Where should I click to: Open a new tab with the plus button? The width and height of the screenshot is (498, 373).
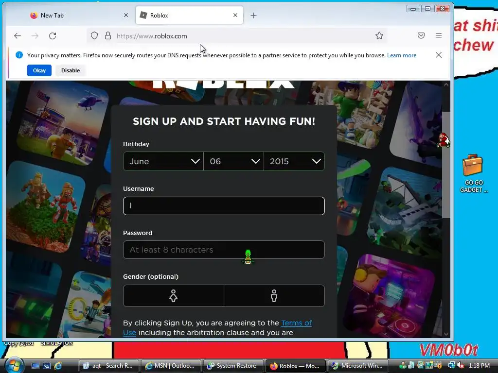pyautogui.click(x=253, y=15)
